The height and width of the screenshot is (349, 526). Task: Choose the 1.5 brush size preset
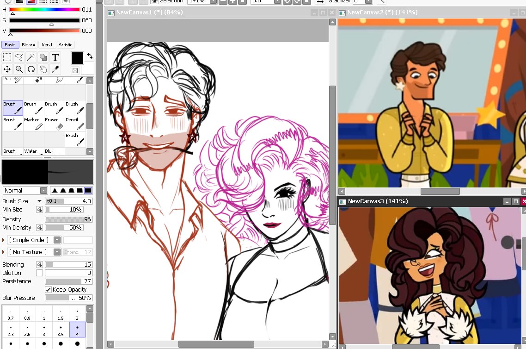click(x=61, y=314)
